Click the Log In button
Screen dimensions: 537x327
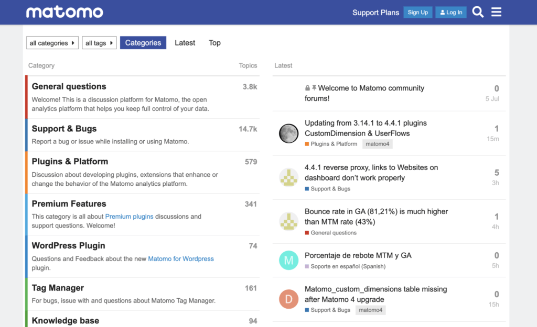coord(450,12)
